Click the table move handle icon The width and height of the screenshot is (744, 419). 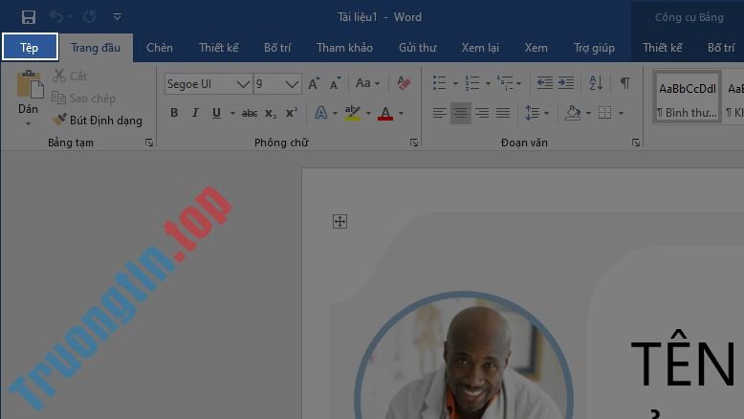click(x=339, y=222)
